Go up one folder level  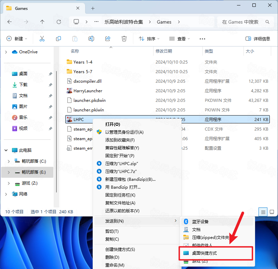point(42,22)
